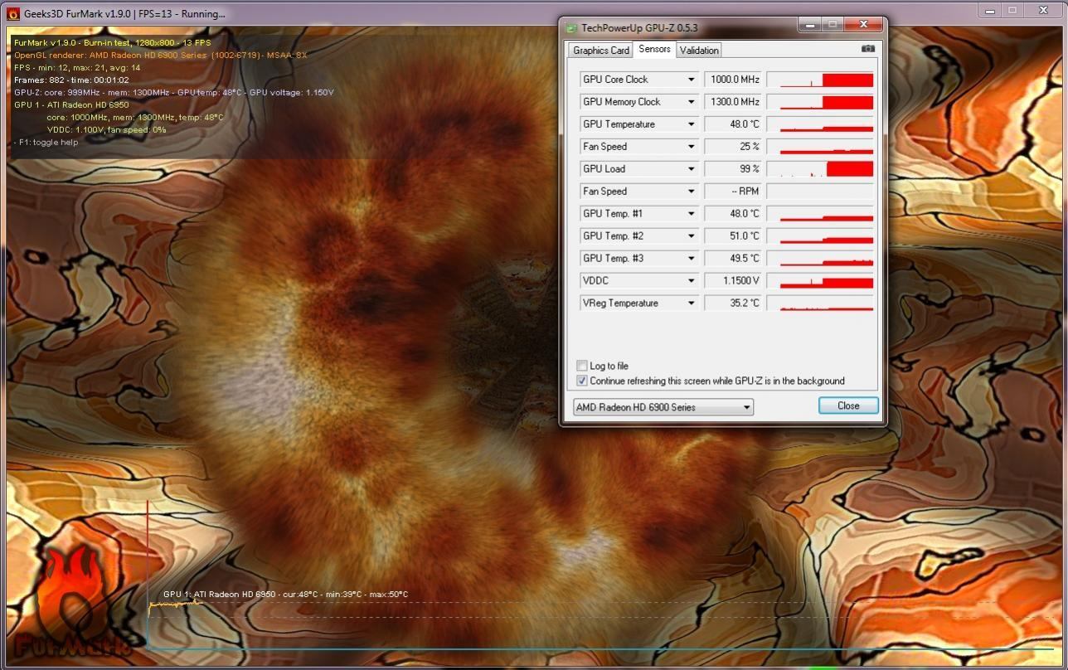Click the 25 % fan speed value

(733, 147)
